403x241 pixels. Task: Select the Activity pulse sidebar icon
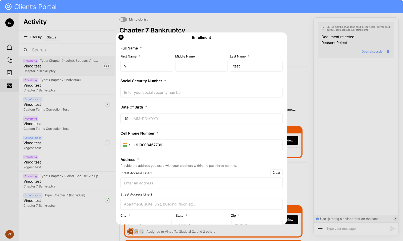pos(9,86)
